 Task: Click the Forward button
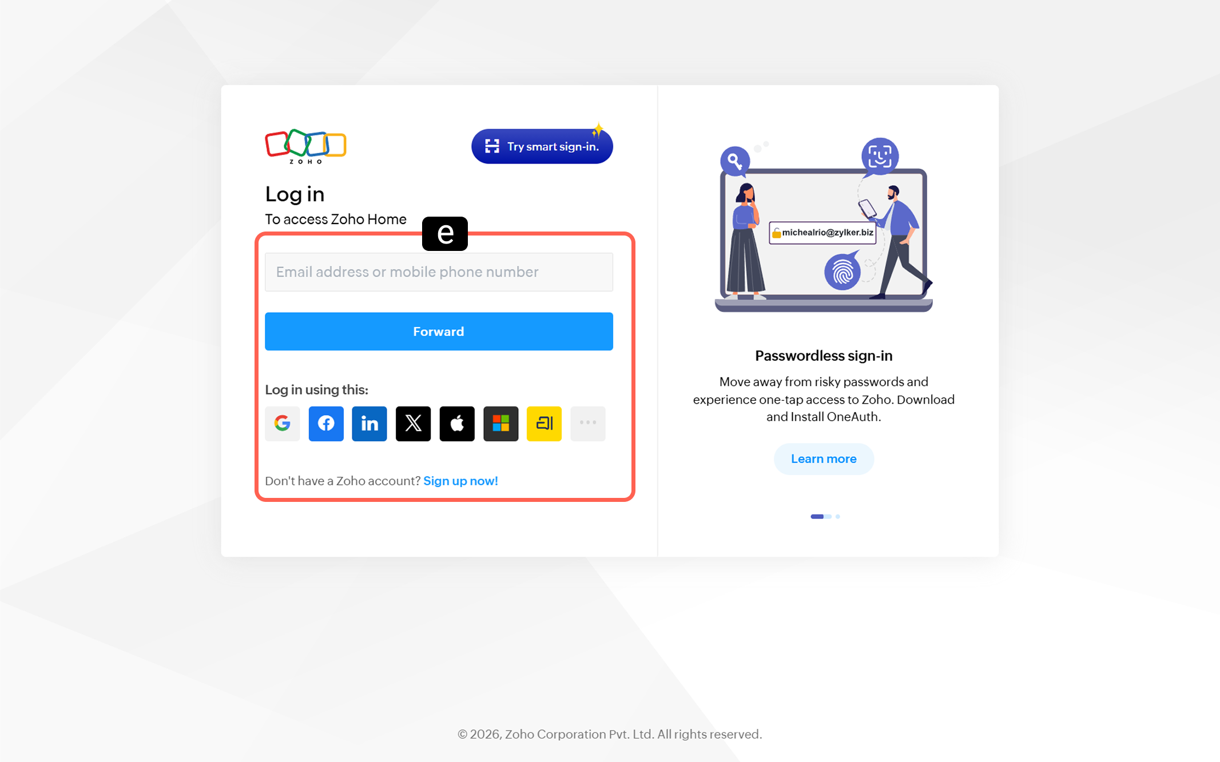coord(439,332)
